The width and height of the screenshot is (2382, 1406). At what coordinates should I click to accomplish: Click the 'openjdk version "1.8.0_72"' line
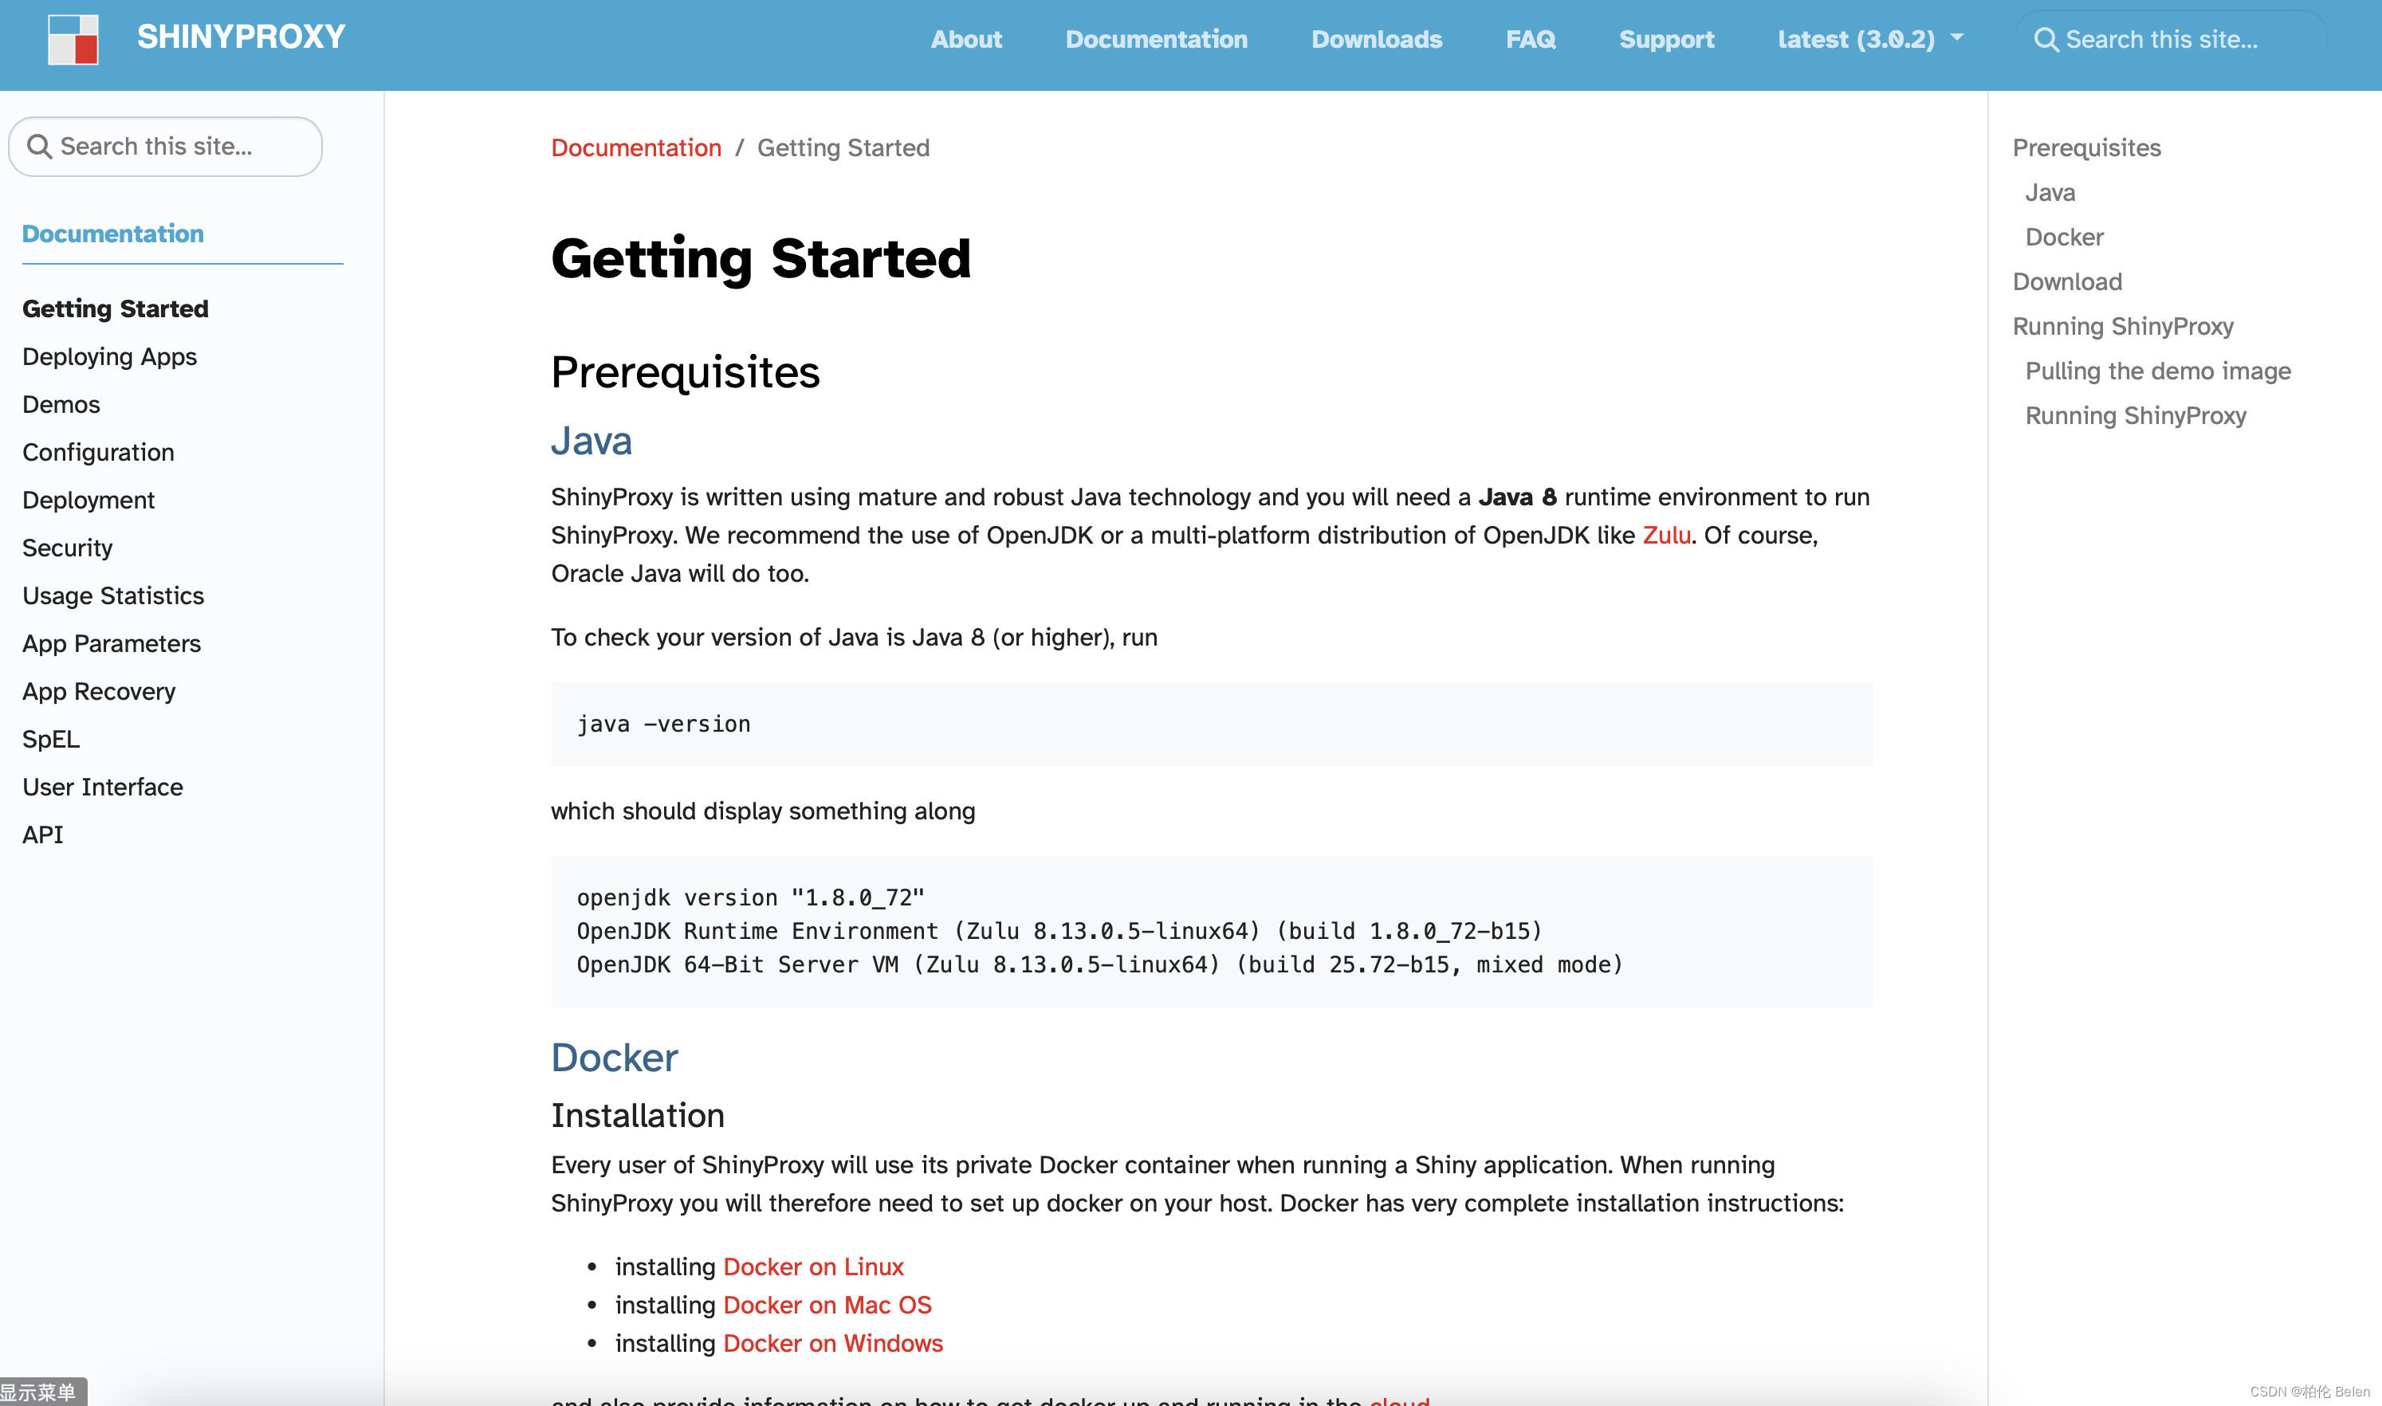pos(750,897)
